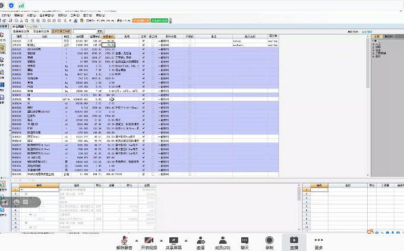This screenshot has height=251, width=404.
Task: Toggle 不调价 checkbox for 机械工 row
Action: [190, 45]
